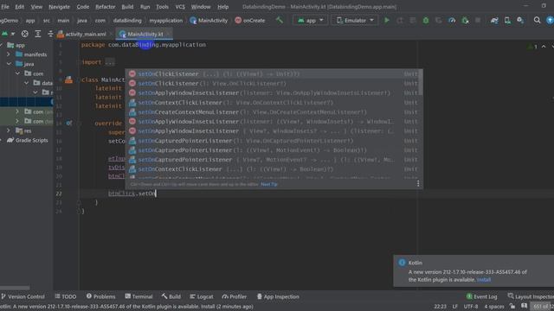Open the Refactor menu
The image size is (554, 311).
[105, 7]
